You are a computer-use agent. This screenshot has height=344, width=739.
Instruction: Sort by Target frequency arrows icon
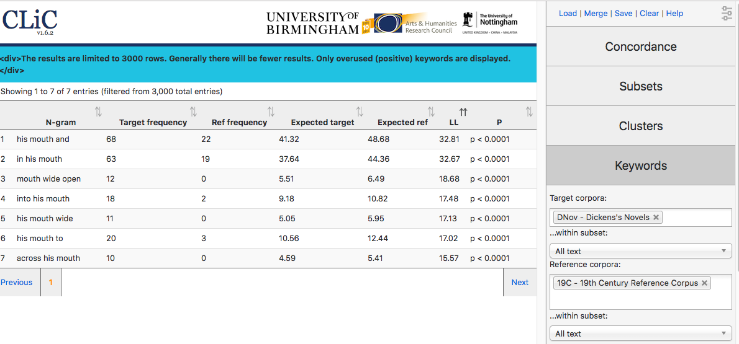pyautogui.click(x=193, y=112)
